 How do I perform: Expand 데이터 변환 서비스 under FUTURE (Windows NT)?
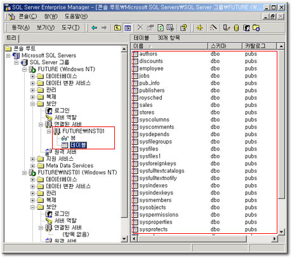[x=32, y=83]
